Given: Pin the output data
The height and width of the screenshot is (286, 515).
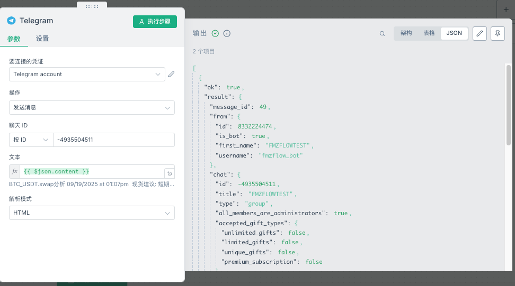Looking at the screenshot, I should point(498,33).
